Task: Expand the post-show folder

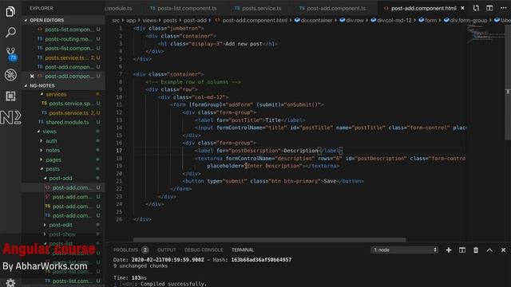Action: coord(63,234)
